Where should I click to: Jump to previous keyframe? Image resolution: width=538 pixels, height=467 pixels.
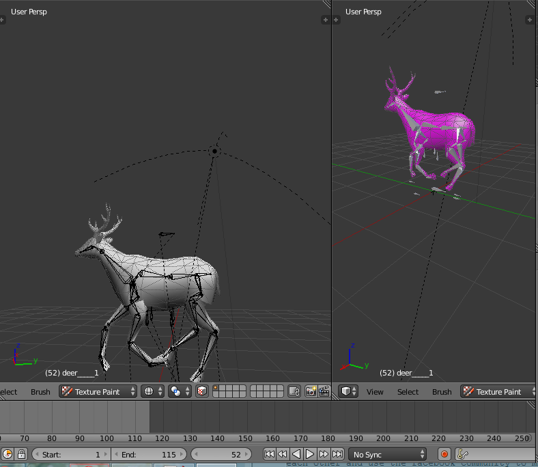pyautogui.click(x=283, y=454)
